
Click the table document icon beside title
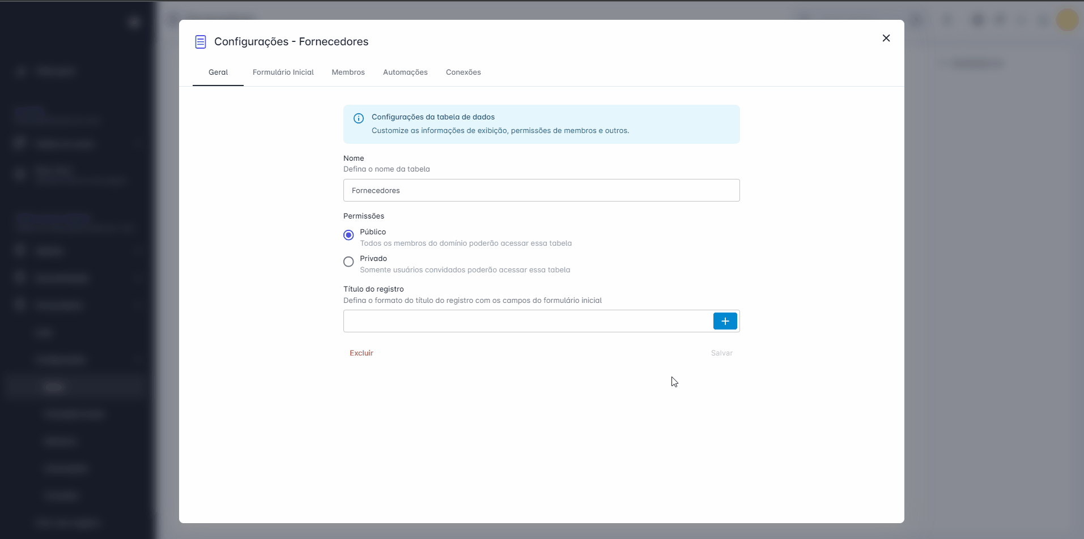pos(201,42)
